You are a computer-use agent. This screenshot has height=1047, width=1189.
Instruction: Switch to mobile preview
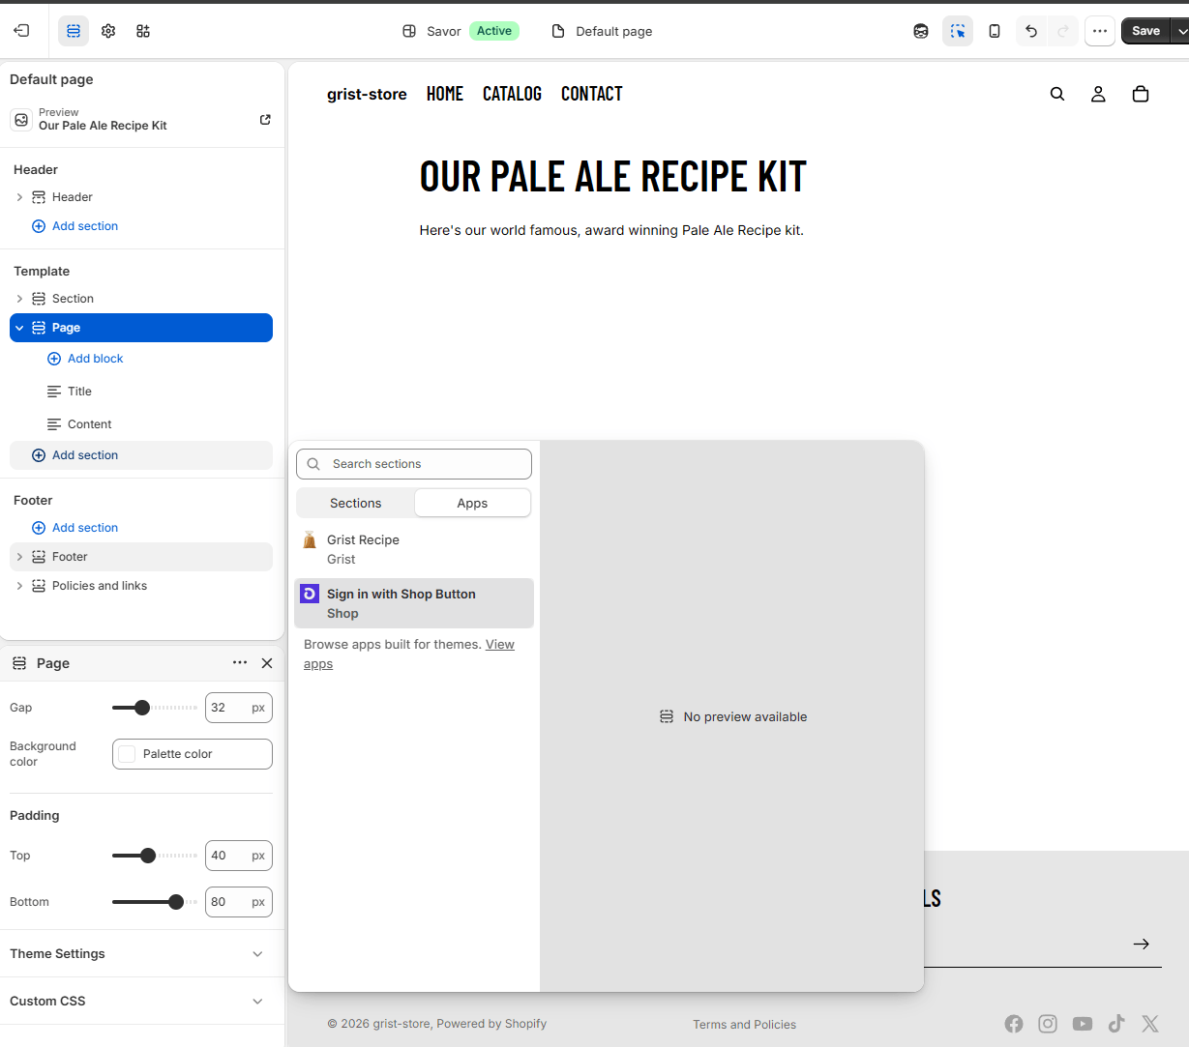[995, 31]
